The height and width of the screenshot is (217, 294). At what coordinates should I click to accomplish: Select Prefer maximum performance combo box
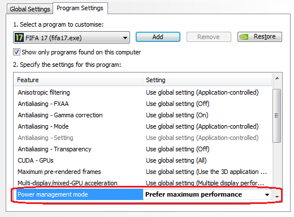[x=207, y=194]
